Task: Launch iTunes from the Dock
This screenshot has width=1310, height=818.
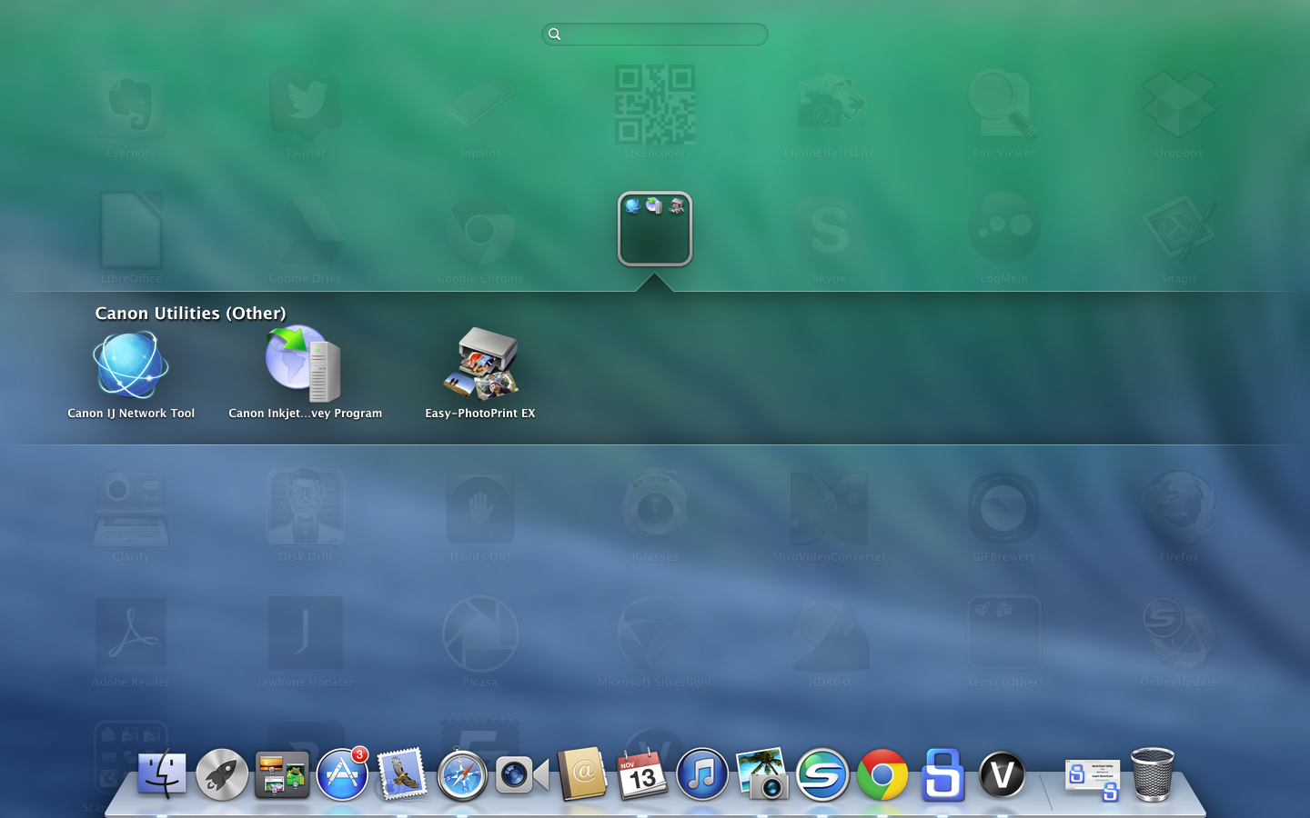Action: tap(702, 775)
